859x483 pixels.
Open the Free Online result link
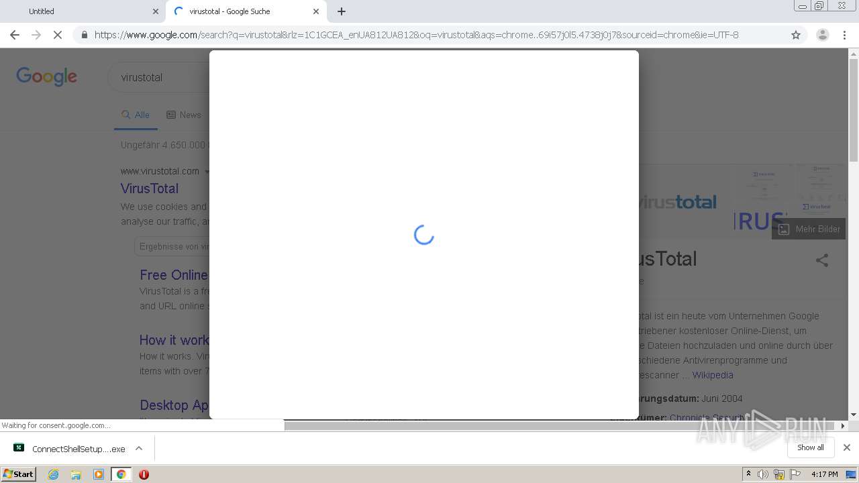[174, 275]
